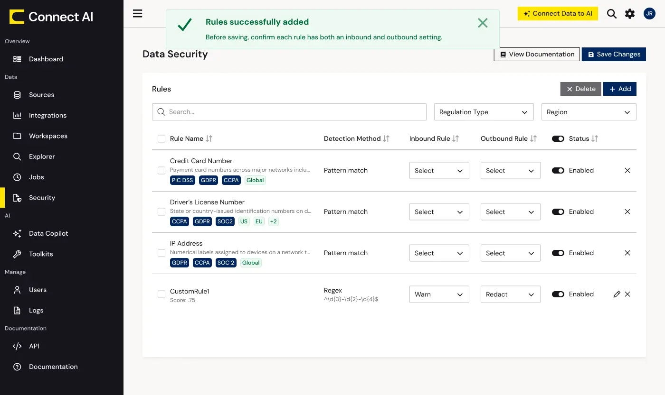This screenshot has height=395, width=665.
Task: Click the rules Search field
Action: (289, 112)
